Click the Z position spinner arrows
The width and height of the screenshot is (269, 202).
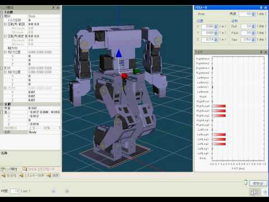[x=216, y=39]
